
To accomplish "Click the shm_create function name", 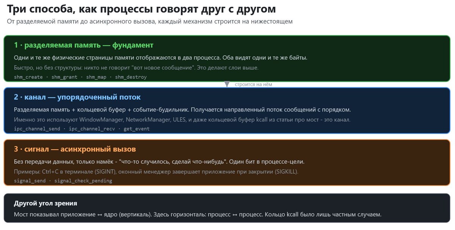I will (x=28, y=77).
